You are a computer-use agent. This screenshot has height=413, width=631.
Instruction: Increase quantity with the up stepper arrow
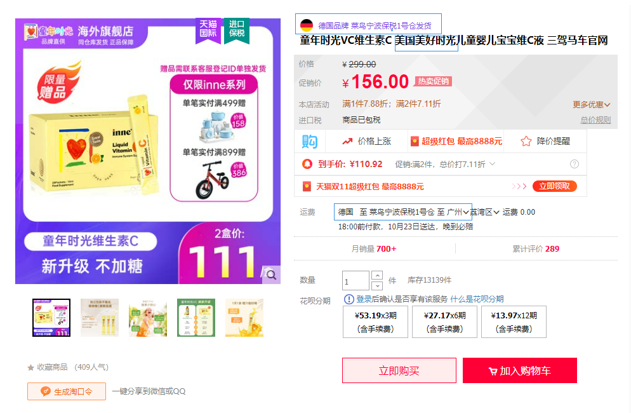tap(377, 276)
